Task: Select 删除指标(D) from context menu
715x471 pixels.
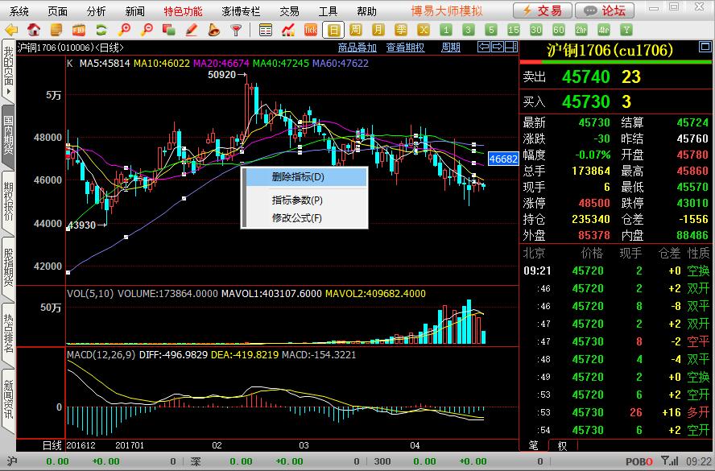Action: click(298, 177)
